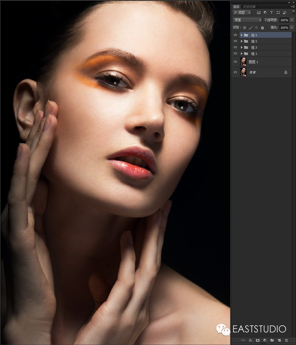
Task: Switch to the 图层 tab
Action: (x=236, y=7)
